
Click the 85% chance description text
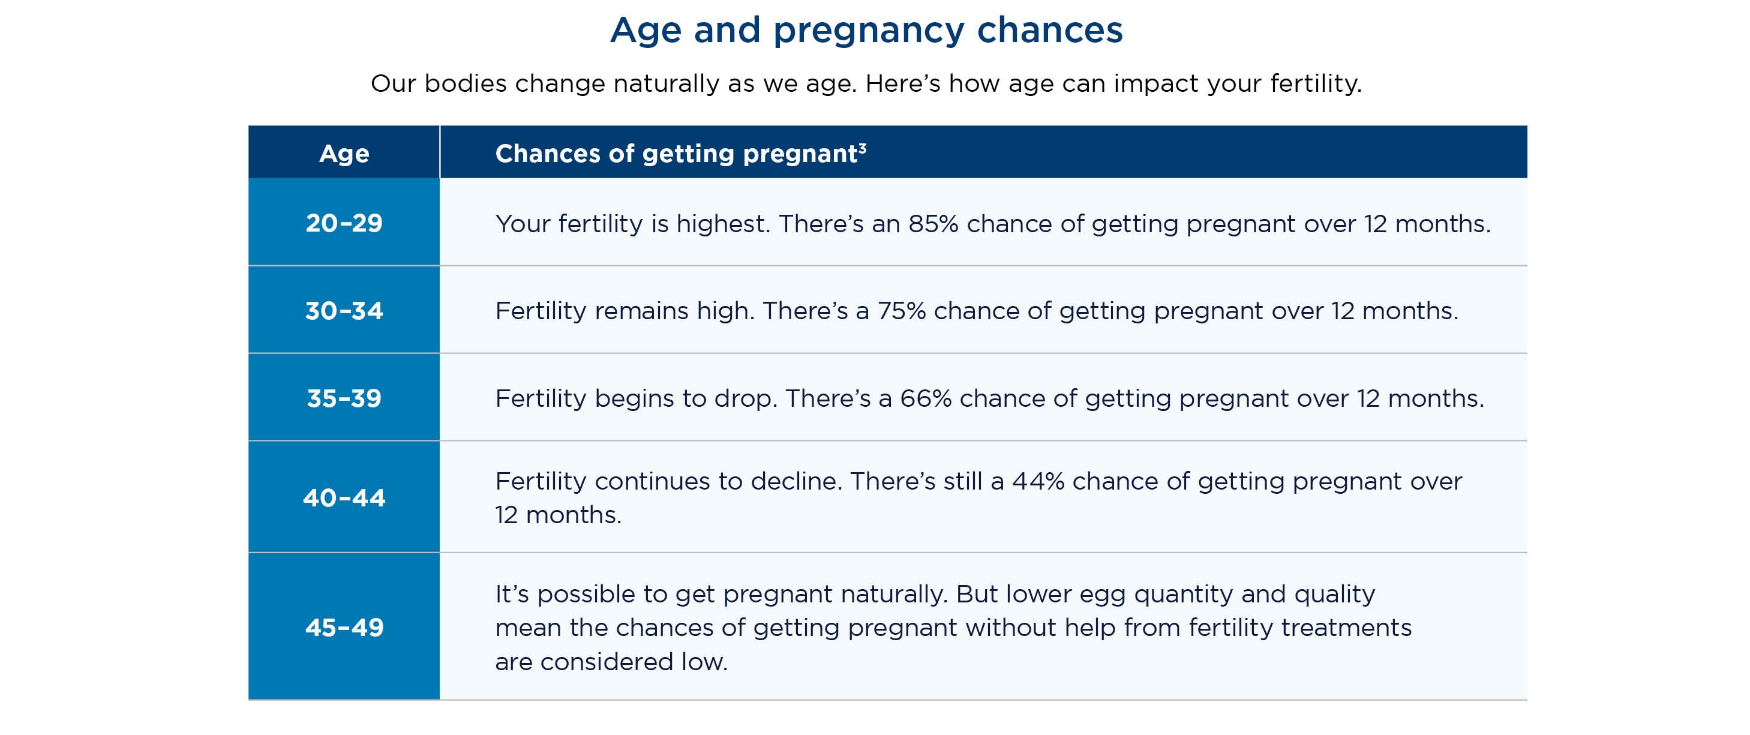point(992,223)
